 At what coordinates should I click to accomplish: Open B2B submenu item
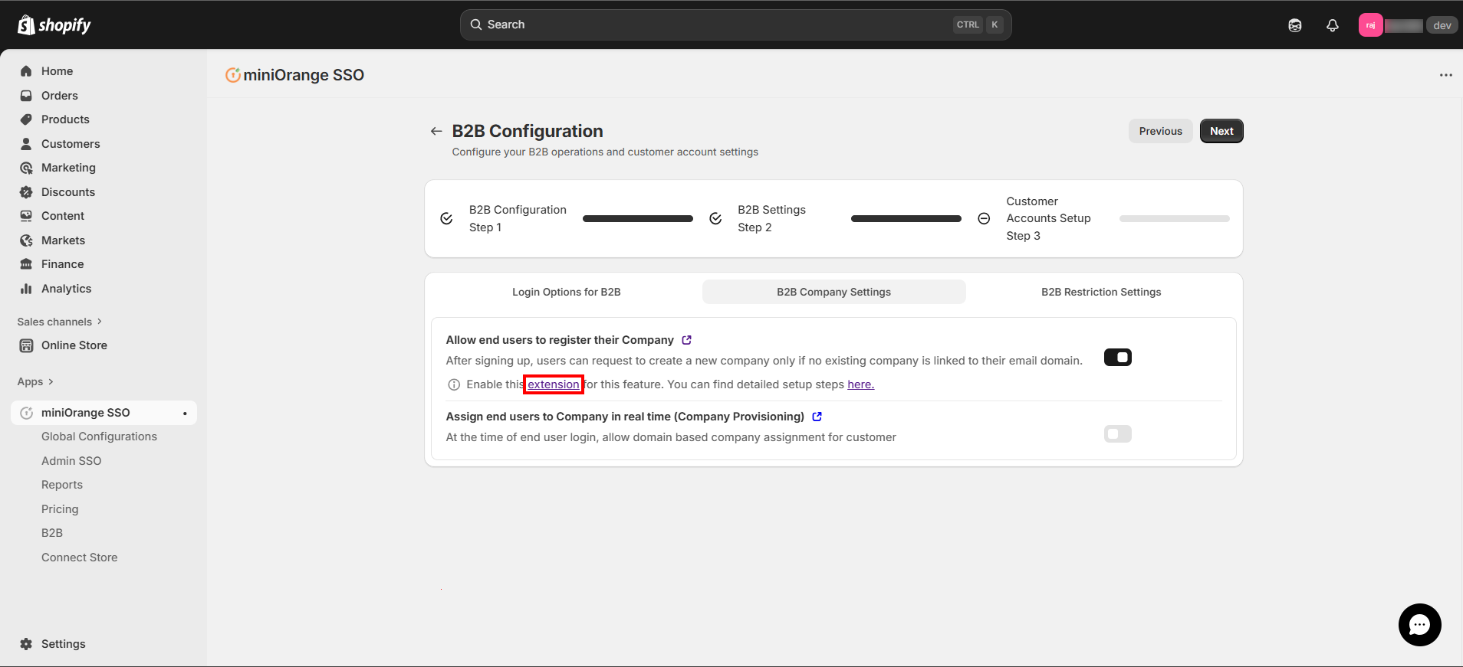[x=52, y=533]
